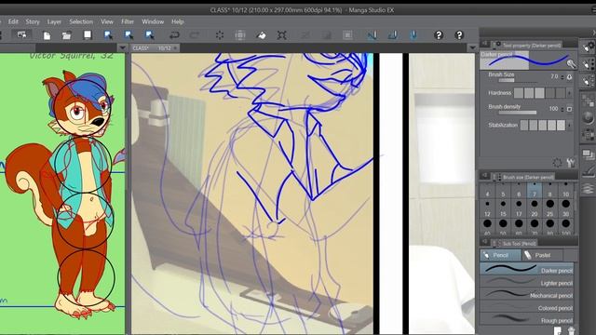Adjust the Brush density slider
The height and width of the screenshot is (335, 596).
(x=518, y=113)
